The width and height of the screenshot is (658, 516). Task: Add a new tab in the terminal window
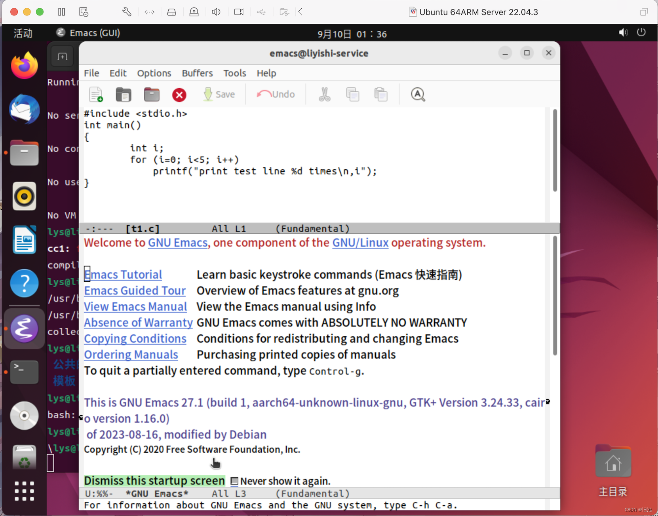(63, 57)
